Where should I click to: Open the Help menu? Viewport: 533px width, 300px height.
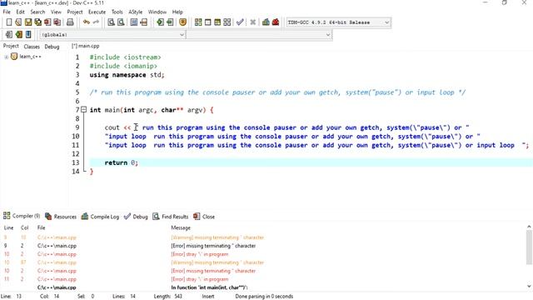177,12
